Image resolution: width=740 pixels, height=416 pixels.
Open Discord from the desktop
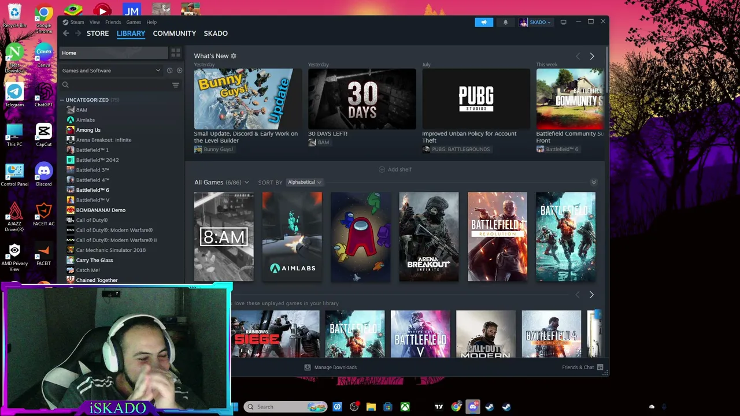click(43, 175)
